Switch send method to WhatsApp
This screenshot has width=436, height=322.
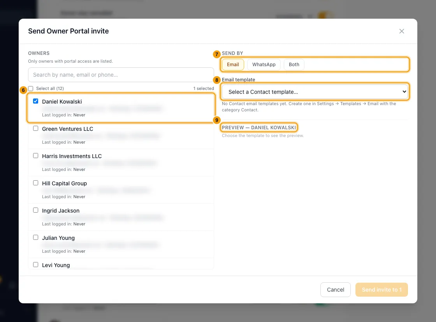click(264, 65)
